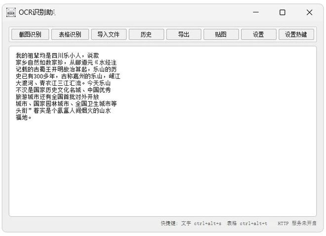Image resolution: width=326 pixels, height=236 pixels.
Task: Open 设置 settings
Action: pyautogui.click(x=259, y=34)
